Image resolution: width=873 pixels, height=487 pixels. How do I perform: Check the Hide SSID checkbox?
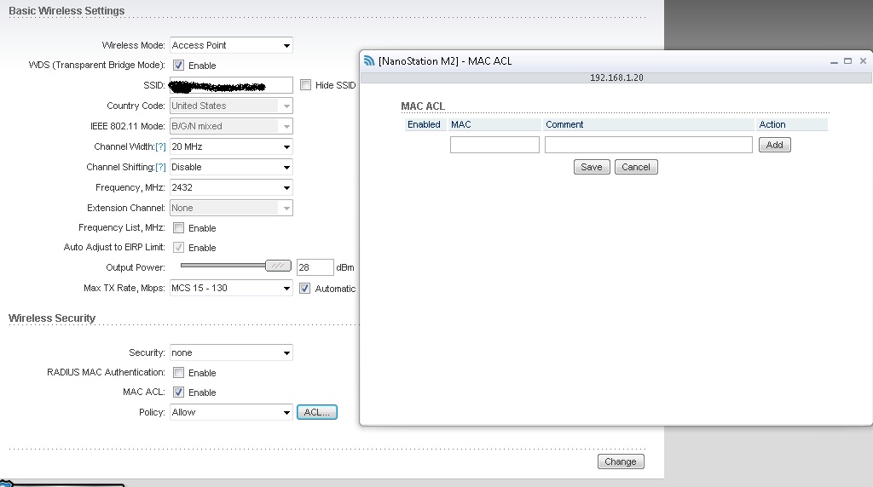pyautogui.click(x=305, y=84)
